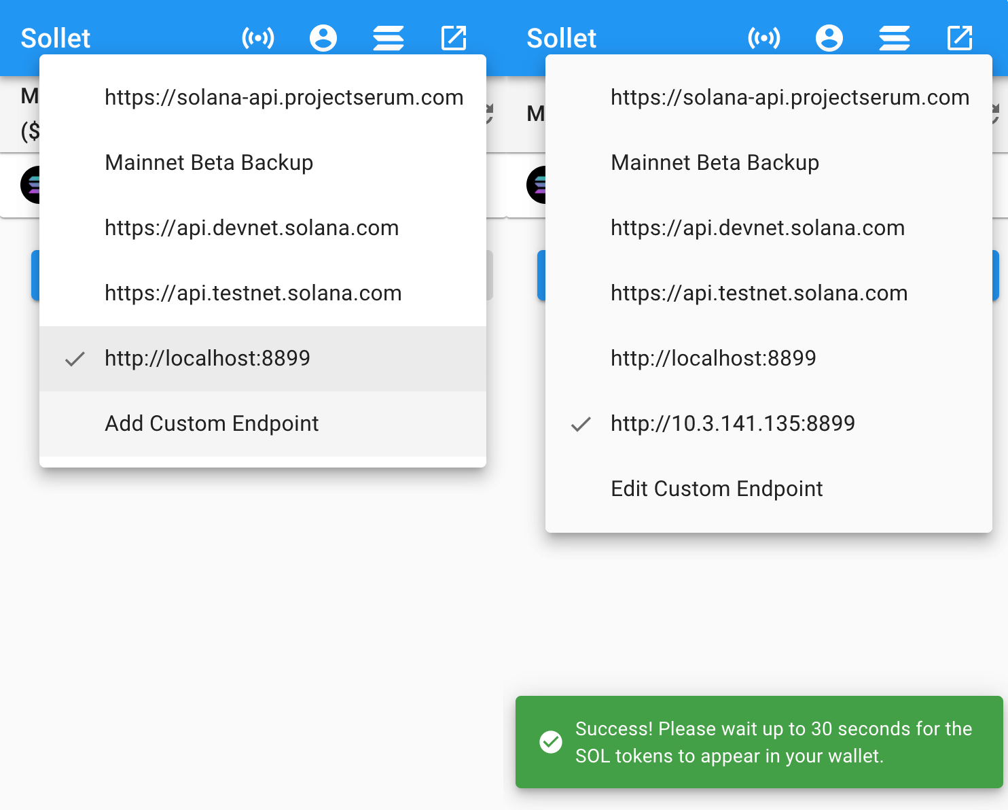Open network selector icon in left Sollet window
Viewport: 1008px width, 810px height.
point(258,38)
